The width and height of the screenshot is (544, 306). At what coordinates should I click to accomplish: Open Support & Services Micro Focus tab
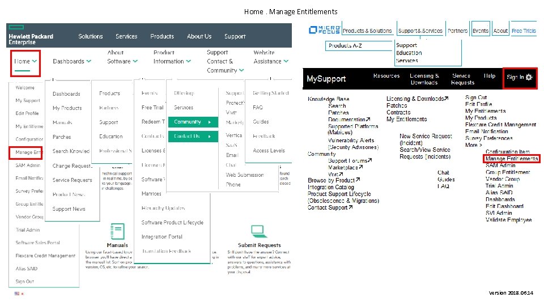[420, 31]
